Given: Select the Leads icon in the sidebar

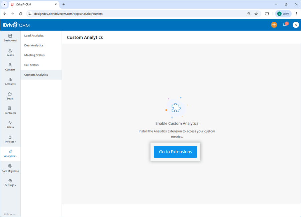Looking at the screenshot, I should tap(10, 52).
